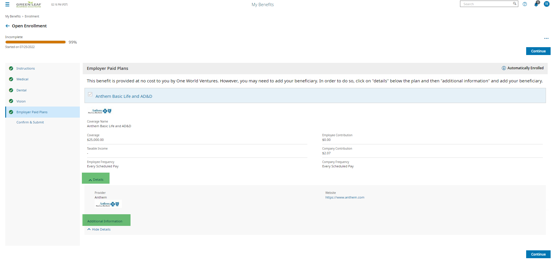Collapse using the Hide Details link

[x=99, y=229]
